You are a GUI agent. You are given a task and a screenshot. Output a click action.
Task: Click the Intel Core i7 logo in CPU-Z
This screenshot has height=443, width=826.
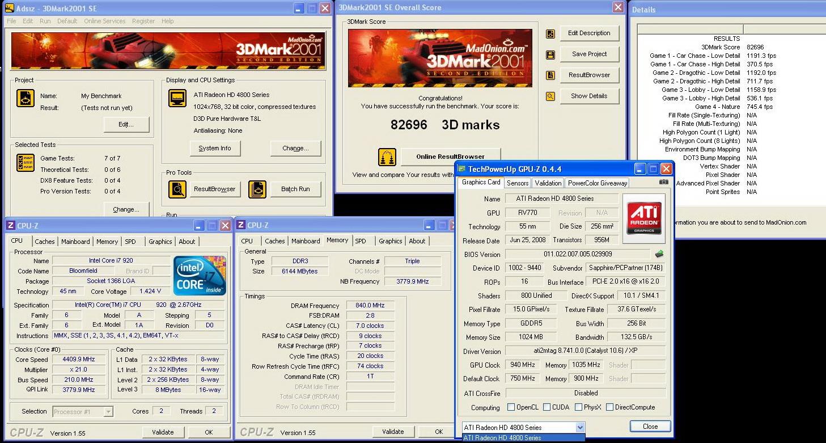[200, 276]
